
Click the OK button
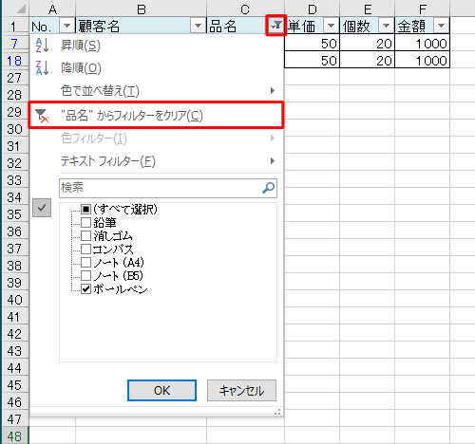pos(161,391)
